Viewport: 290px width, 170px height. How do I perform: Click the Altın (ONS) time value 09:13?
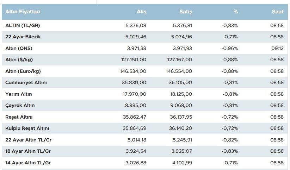(277, 49)
